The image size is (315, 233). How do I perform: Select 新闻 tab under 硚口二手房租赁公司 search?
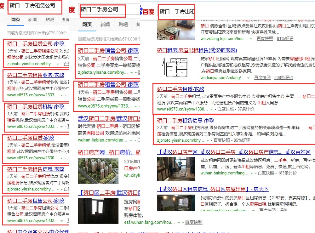pyautogui.click(x=33, y=20)
